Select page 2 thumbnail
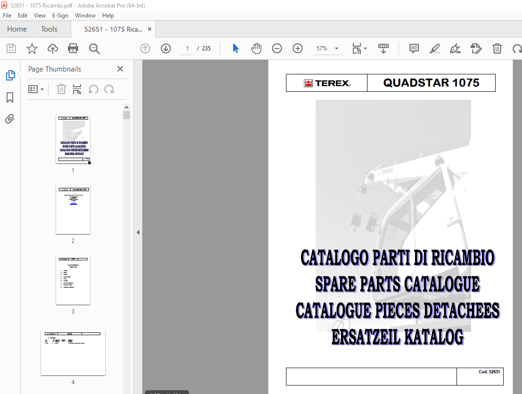This screenshot has width=522, height=394. coord(73,210)
